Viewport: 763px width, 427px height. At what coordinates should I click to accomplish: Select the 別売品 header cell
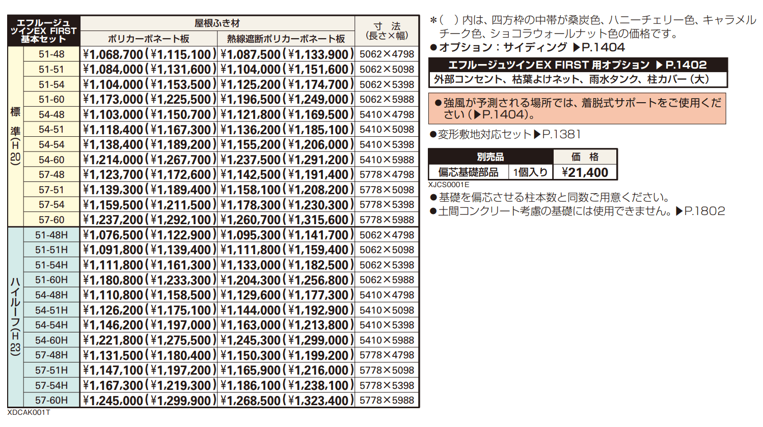(x=489, y=157)
